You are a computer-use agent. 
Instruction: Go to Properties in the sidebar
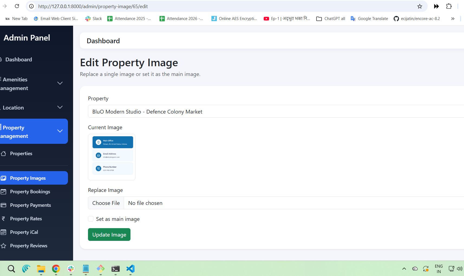[21, 154]
